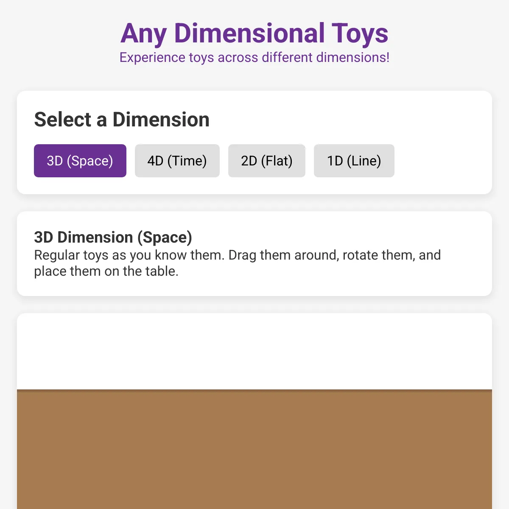The width and height of the screenshot is (509, 509).
Task: Click the 'Experience toys across different dimensions!' subtitle
Action: pyautogui.click(x=255, y=57)
